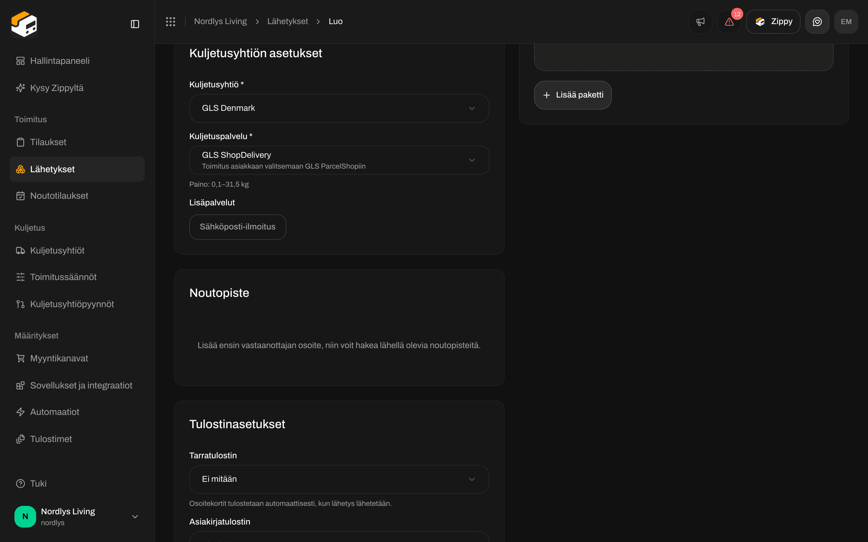Go to Lähetykset breadcrumb link
868x542 pixels.
(287, 21)
